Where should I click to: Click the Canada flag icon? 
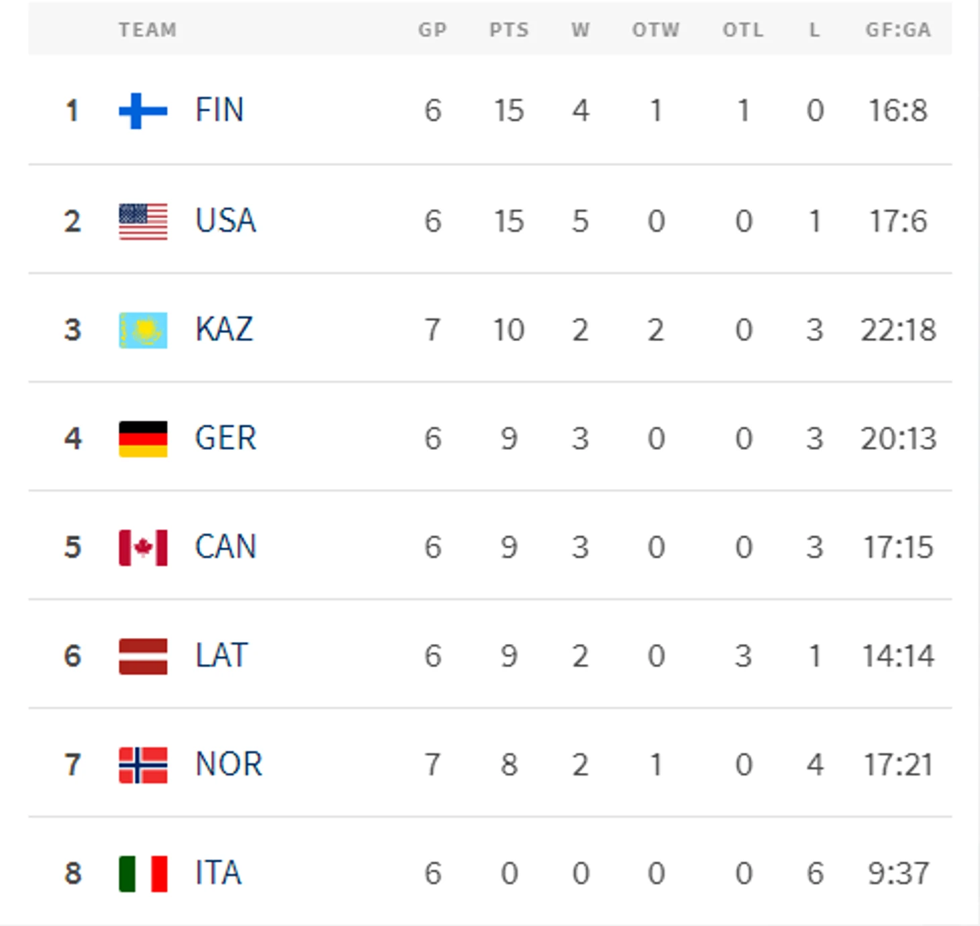point(143,547)
